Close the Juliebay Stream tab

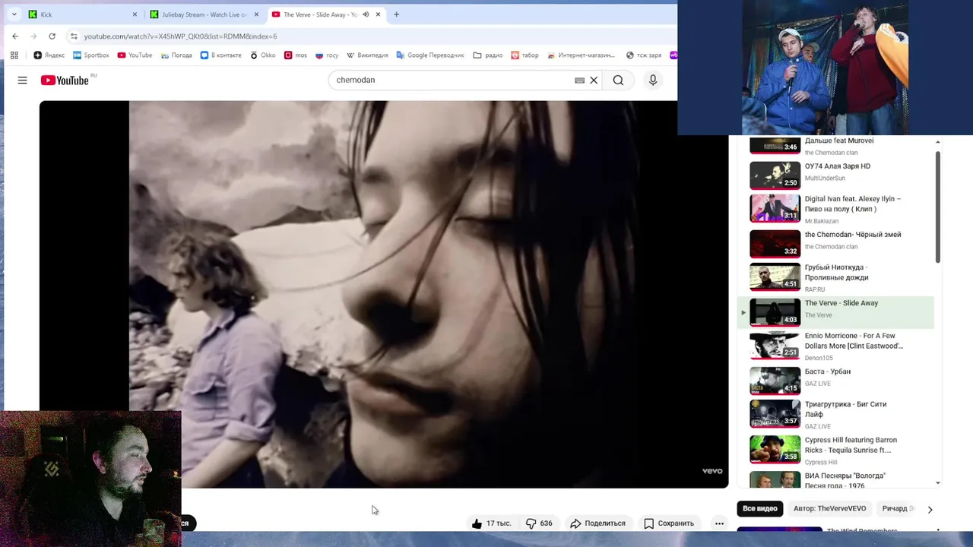click(256, 14)
